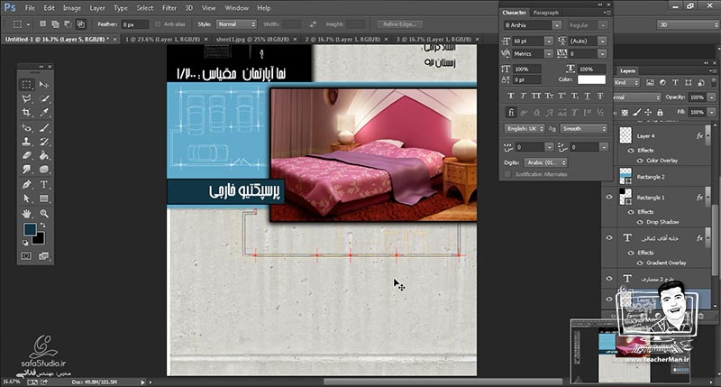Select the Rectangular Marquee tool
The height and width of the screenshot is (387, 721).
pos(27,85)
